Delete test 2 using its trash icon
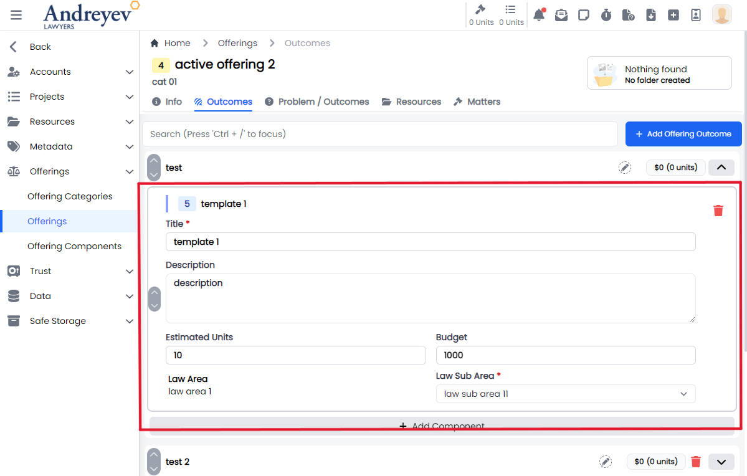Image resolution: width=747 pixels, height=476 pixels. (x=696, y=461)
